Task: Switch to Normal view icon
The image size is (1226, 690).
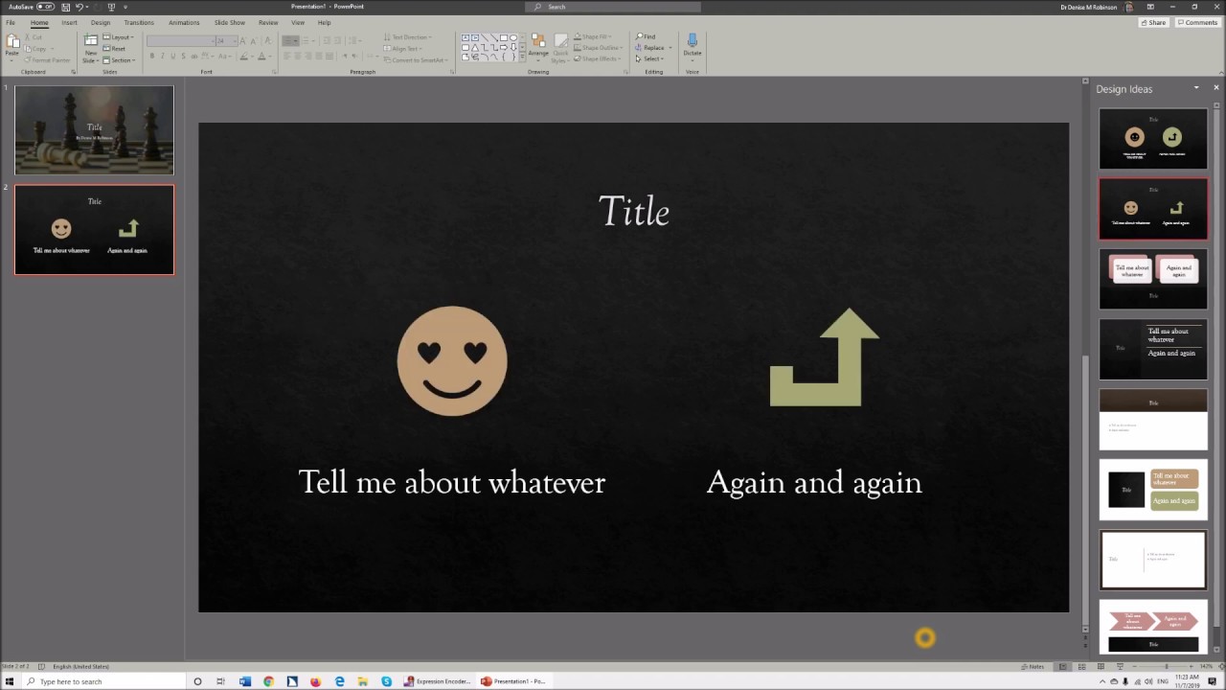Action: click(x=1062, y=666)
